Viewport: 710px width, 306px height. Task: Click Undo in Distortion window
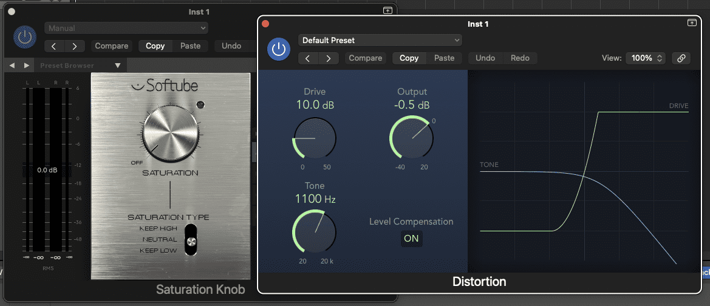click(x=485, y=58)
